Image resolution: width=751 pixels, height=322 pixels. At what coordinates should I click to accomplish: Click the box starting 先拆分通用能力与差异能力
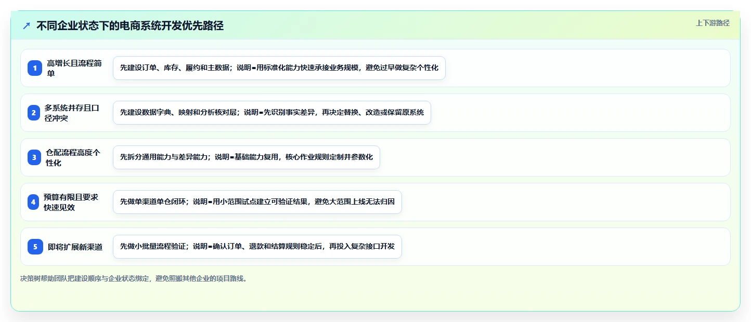pos(247,157)
